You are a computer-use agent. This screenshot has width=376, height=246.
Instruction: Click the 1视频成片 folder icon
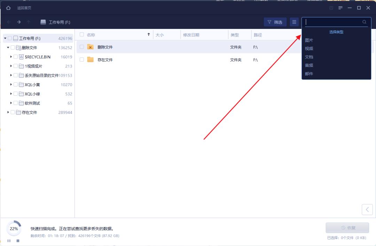(21, 66)
